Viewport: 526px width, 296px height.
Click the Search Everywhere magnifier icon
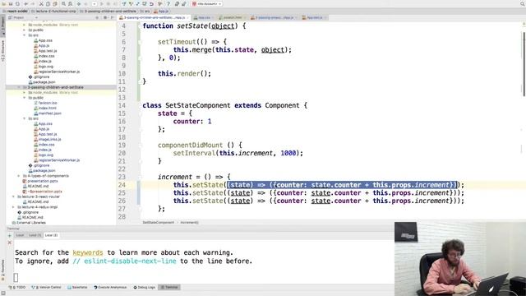click(x=523, y=3)
